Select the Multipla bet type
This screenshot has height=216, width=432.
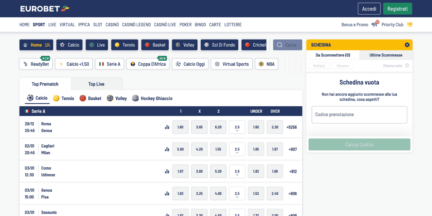(x=319, y=66)
